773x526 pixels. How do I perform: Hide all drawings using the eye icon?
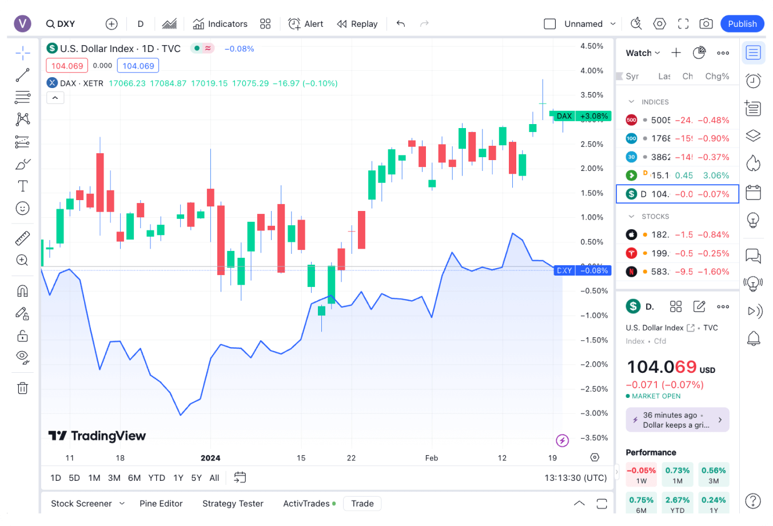click(x=22, y=357)
